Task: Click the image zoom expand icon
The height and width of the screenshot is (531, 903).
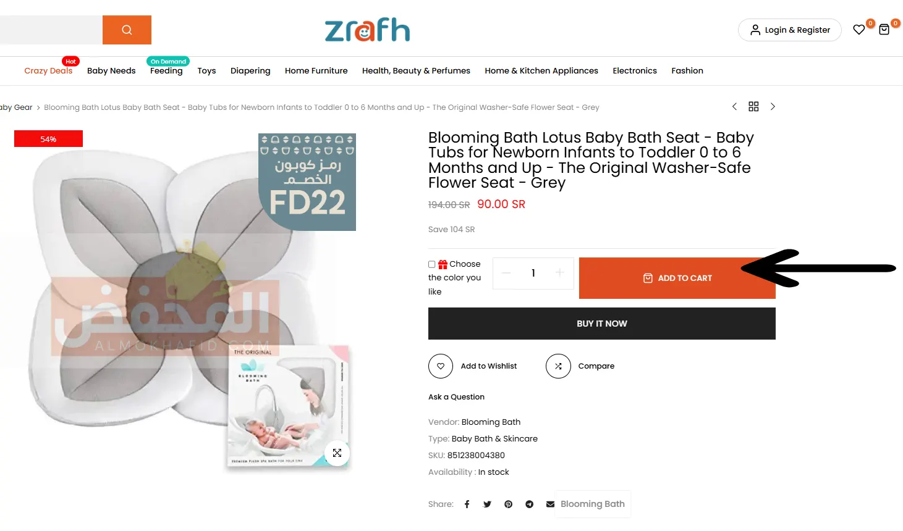Action: point(337,453)
